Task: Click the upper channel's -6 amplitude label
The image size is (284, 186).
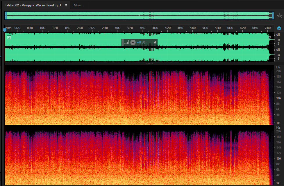Action: click(278, 44)
